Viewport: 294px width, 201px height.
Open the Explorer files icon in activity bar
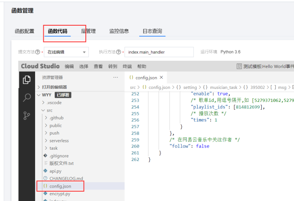click(27, 80)
